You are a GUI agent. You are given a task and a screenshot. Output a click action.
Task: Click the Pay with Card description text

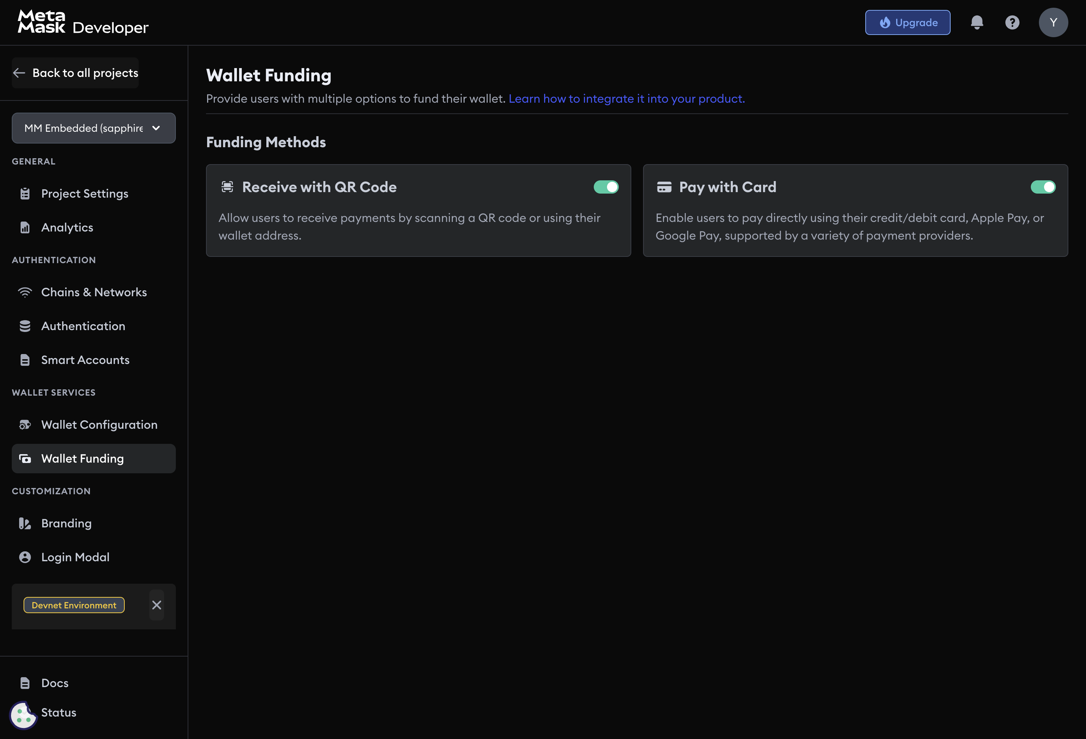pyautogui.click(x=849, y=227)
